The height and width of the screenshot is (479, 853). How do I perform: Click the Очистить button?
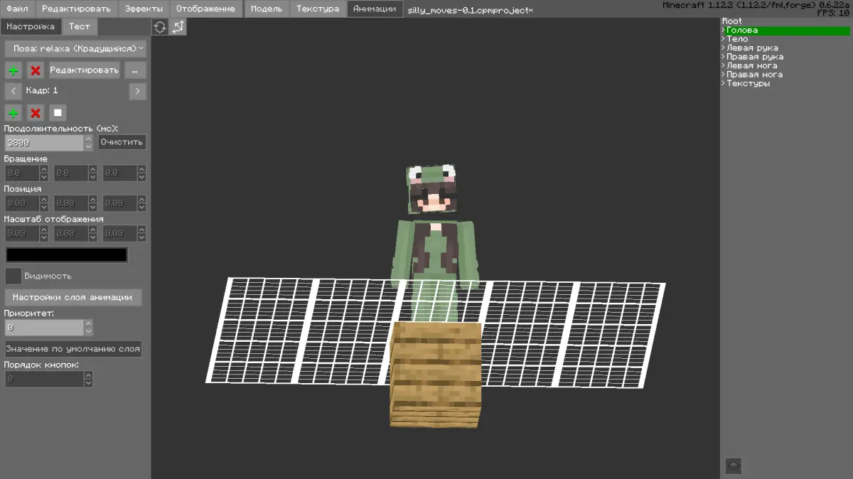[122, 142]
